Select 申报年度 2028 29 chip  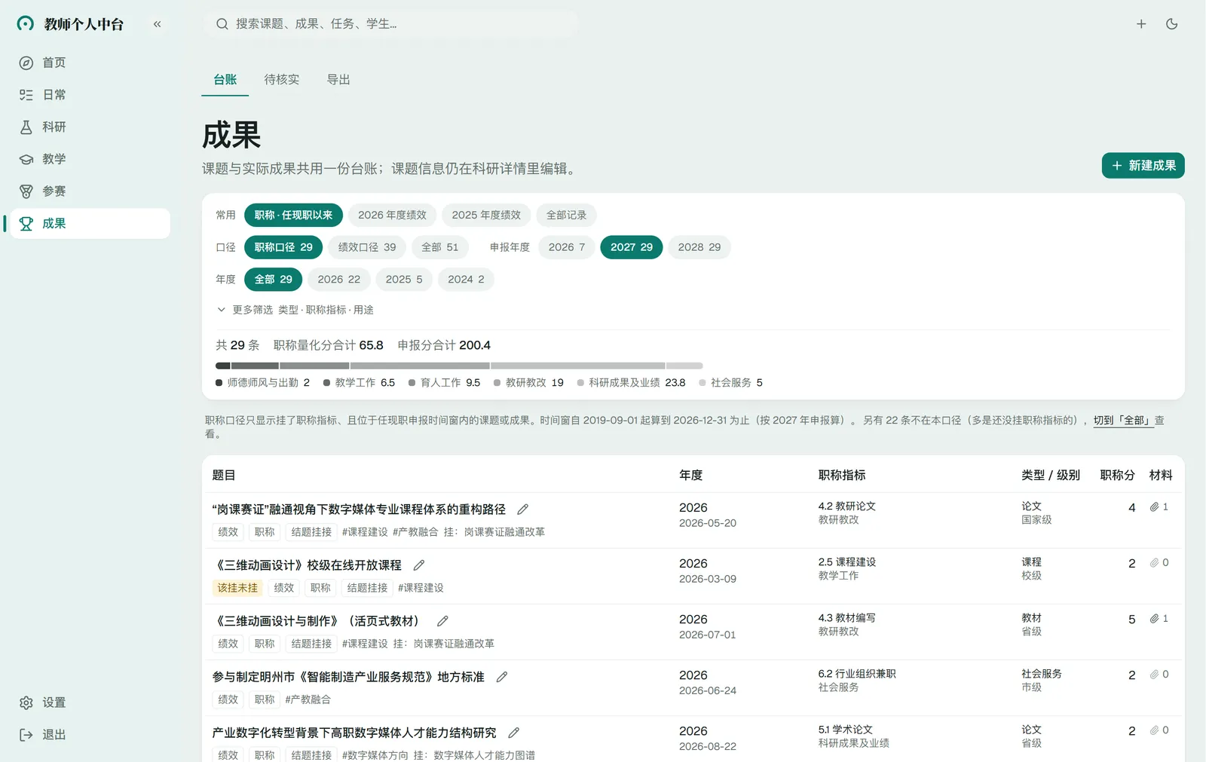click(699, 247)
